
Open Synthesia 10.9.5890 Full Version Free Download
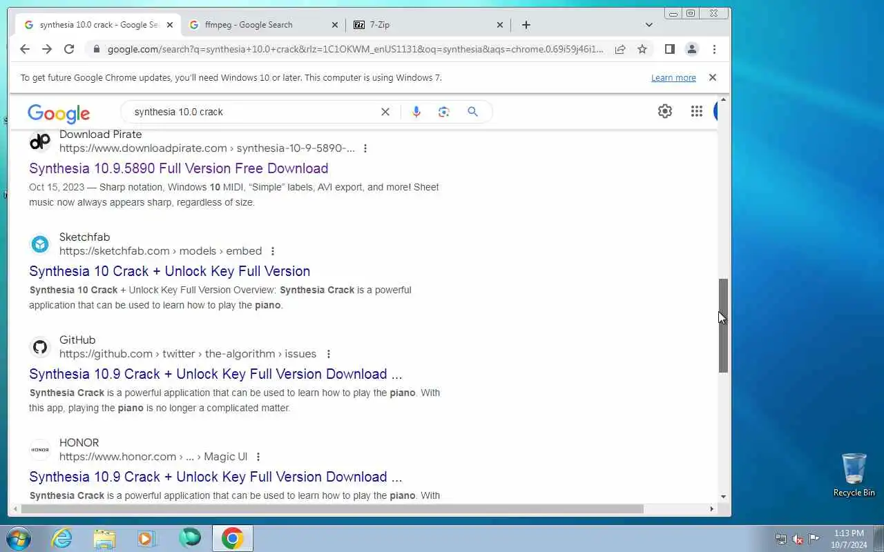(x=178, y=168)
